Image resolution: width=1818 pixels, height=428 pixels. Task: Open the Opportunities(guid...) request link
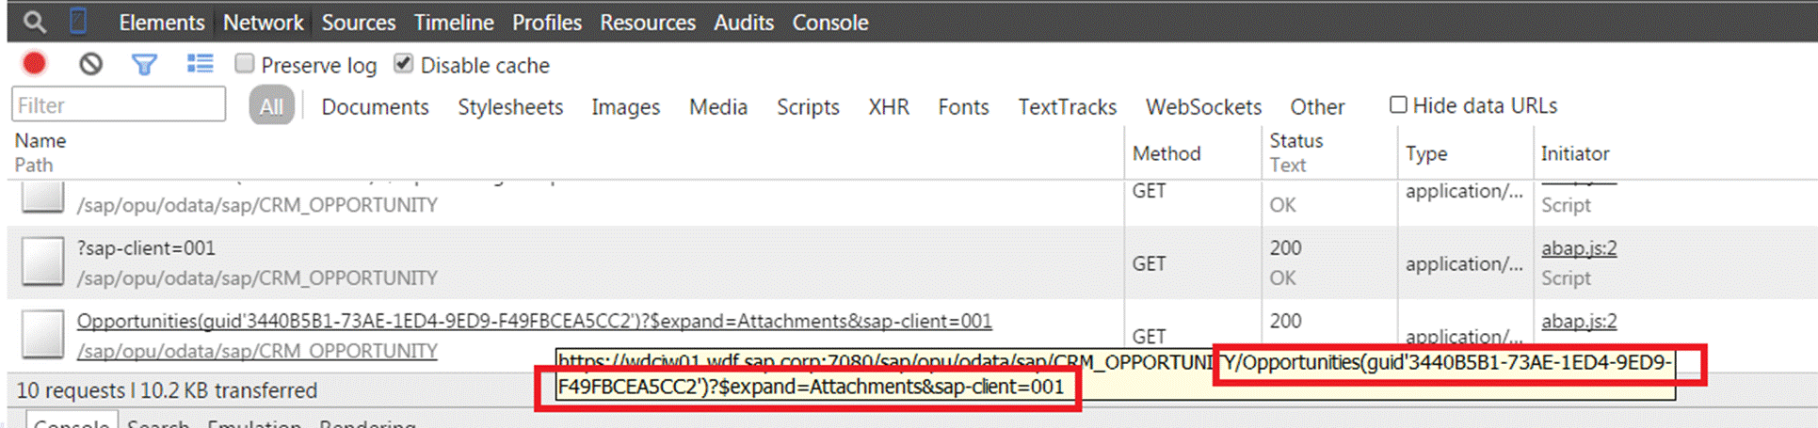pos(534,322)
